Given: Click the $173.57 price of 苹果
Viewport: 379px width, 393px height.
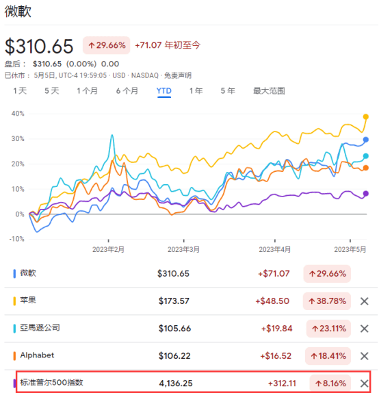Looking at the screenshot, I should click(x=174, y=301).
